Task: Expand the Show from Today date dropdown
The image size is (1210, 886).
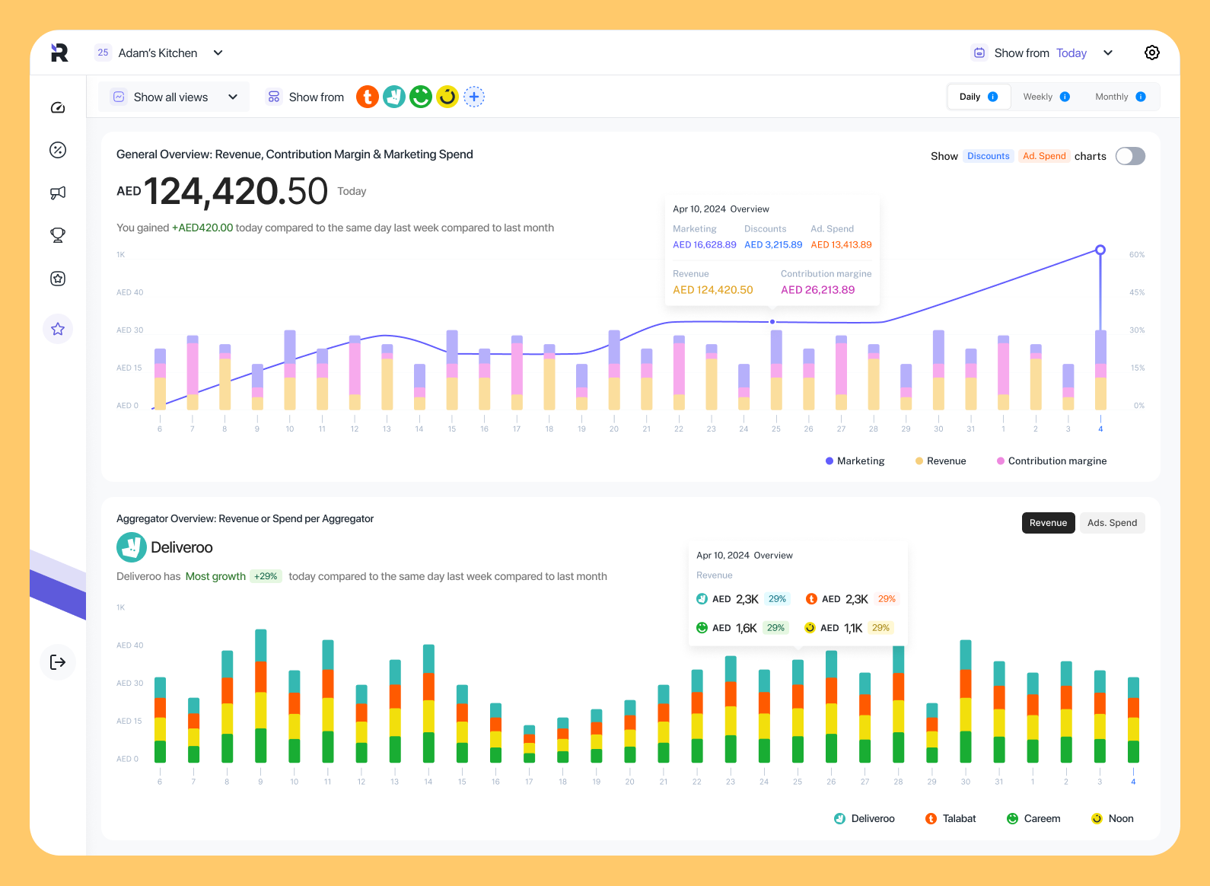Action: point(1108,53)
